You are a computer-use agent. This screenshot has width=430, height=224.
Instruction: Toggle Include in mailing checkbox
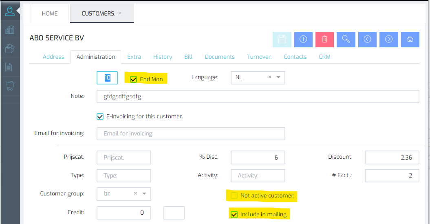[x=234, y=214]
